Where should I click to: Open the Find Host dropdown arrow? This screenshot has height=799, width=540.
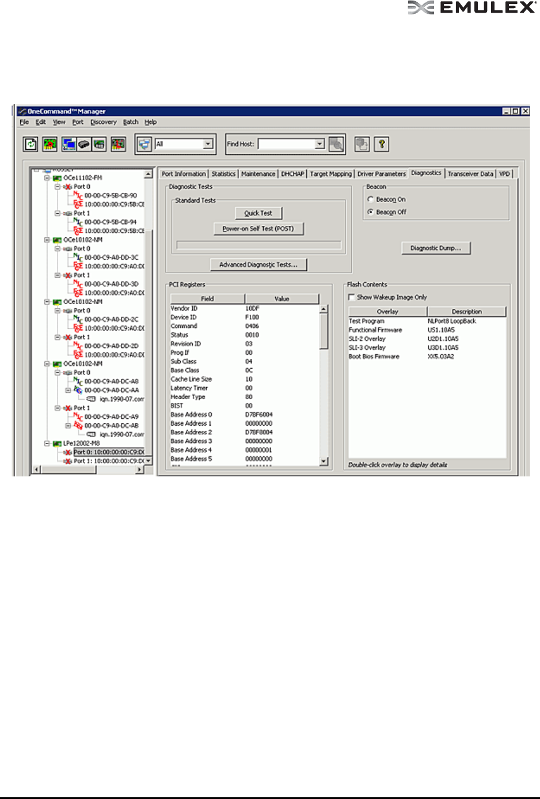coord(320,144)
